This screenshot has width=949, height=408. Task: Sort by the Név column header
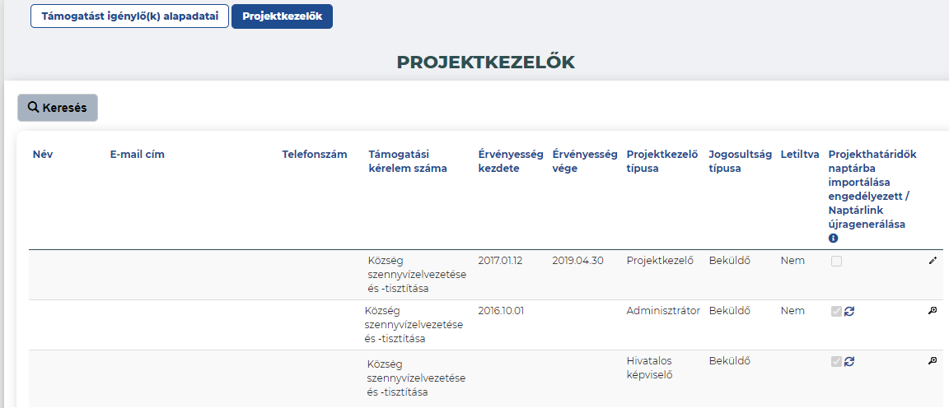click(42, 154)
